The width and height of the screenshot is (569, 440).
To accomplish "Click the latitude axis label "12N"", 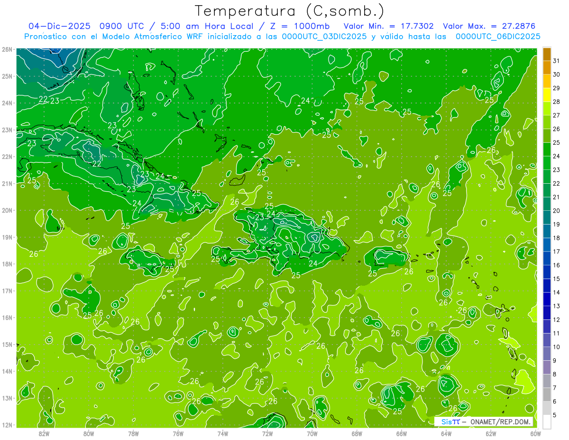I will [x=7, y=425].
